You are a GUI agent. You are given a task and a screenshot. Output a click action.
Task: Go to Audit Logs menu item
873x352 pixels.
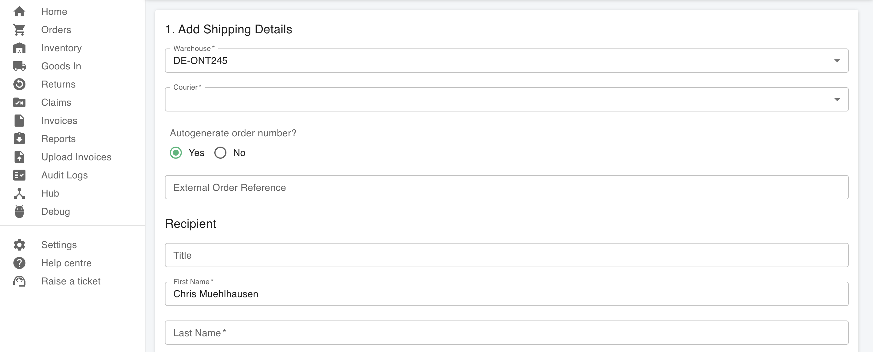tap(64, 175)
